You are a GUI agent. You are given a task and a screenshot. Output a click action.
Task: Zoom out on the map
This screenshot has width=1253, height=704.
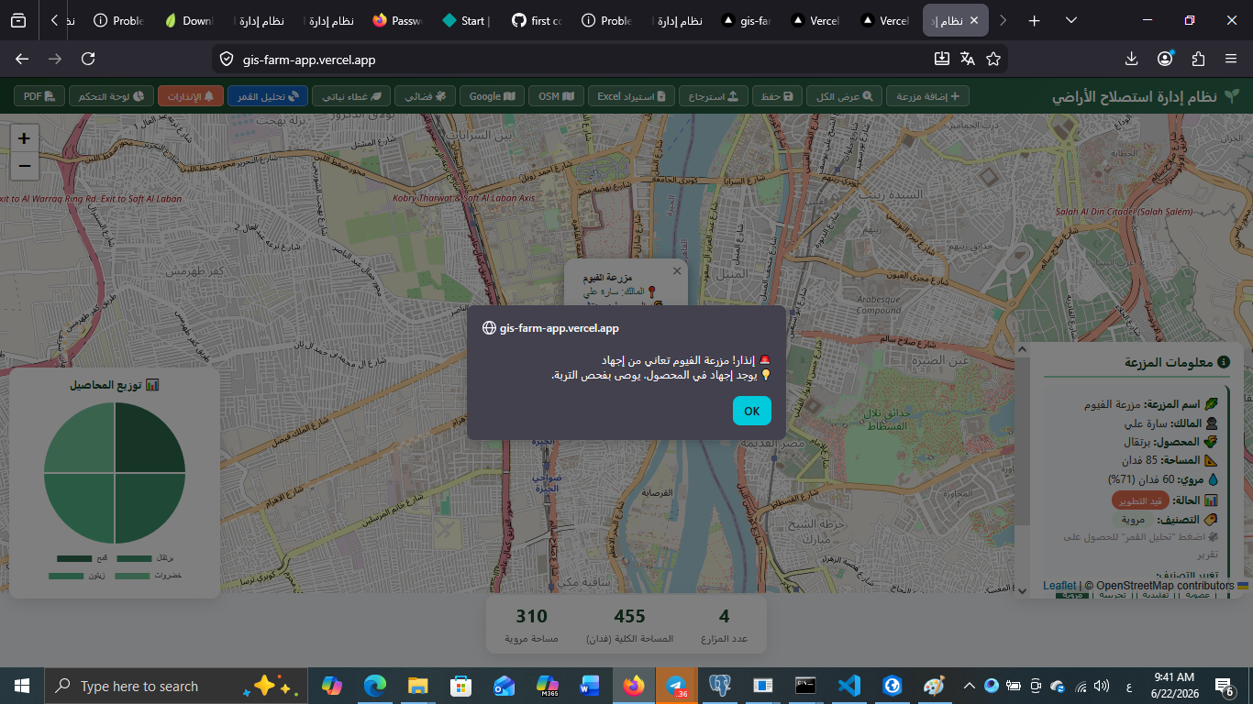click(x=24, y=167)
